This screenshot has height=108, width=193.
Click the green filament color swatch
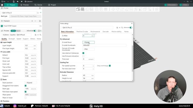(x=2, y=26)
